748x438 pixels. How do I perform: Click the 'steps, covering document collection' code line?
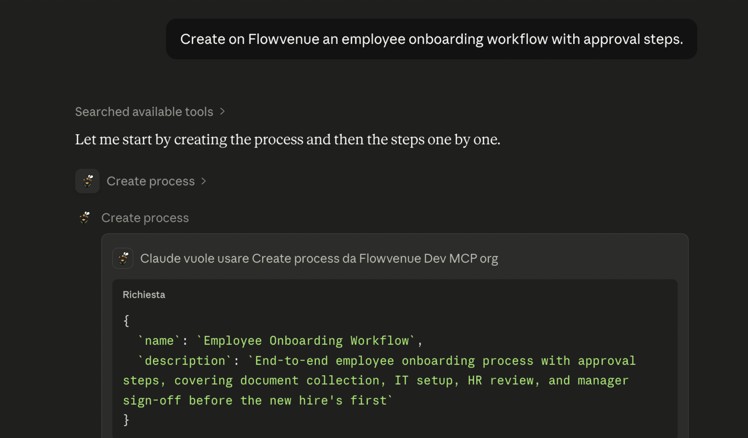375,380
